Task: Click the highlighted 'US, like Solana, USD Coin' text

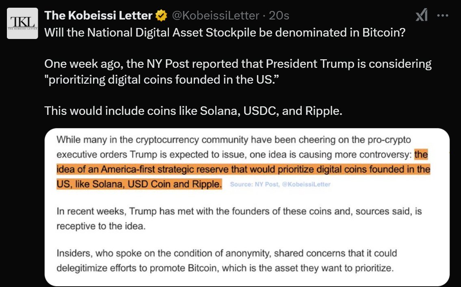Action: (139, 184)
